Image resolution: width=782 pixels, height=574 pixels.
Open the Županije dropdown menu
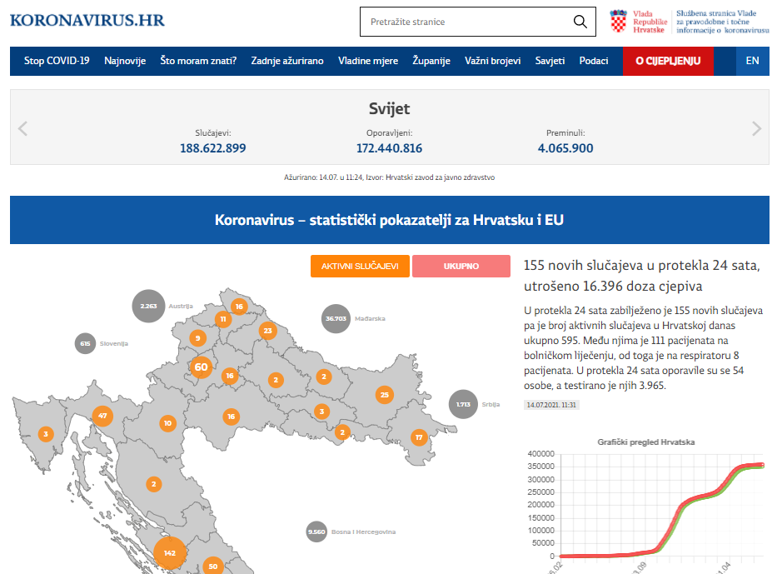point(431,60)
